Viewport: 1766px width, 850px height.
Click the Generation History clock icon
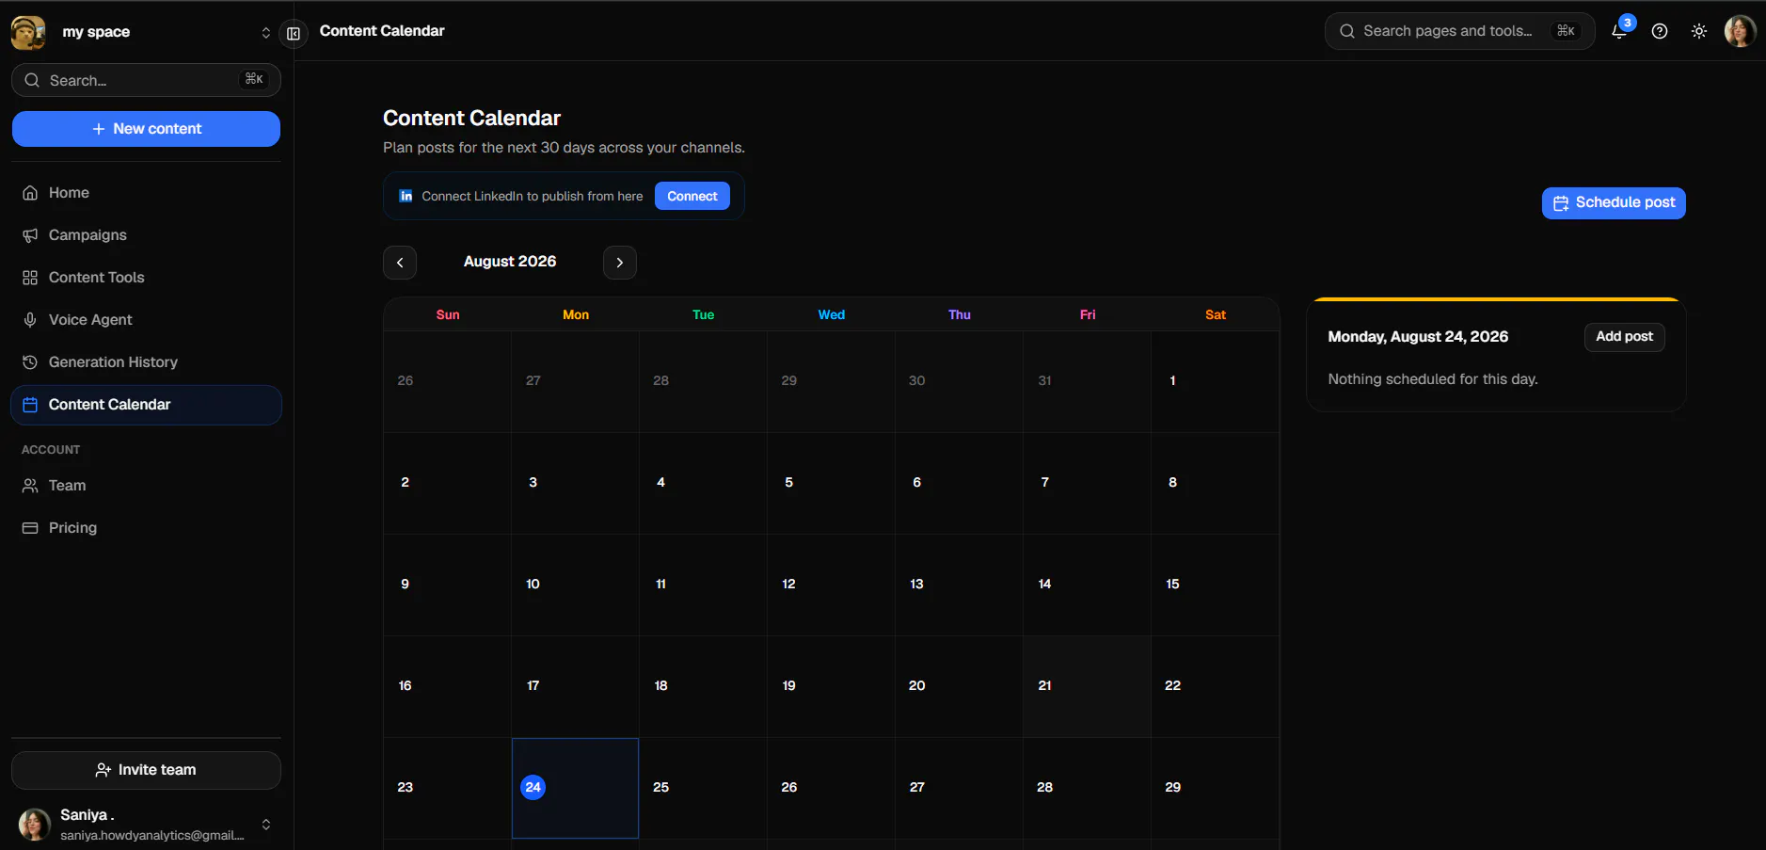(x=30, y=362)
